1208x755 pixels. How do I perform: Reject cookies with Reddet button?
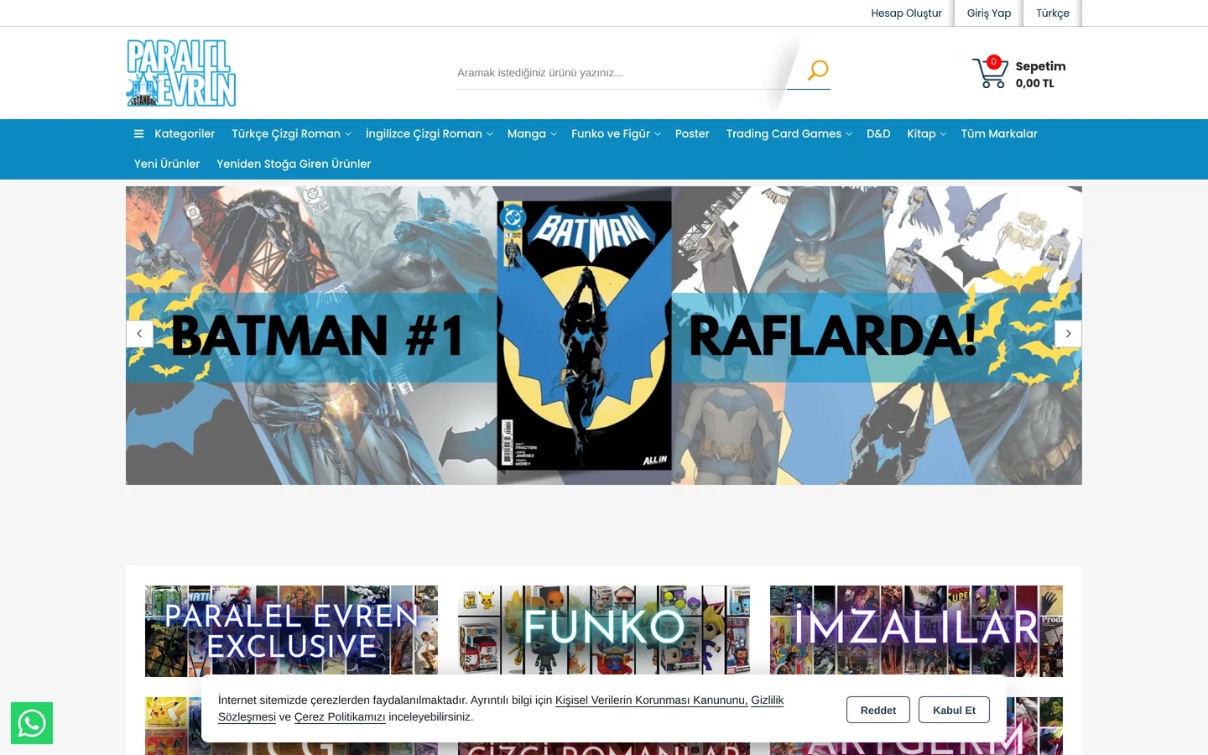878,711
